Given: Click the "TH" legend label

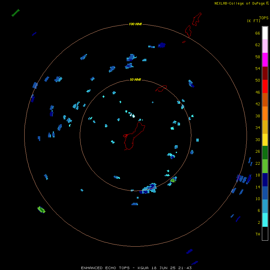Looking at the screenshot, I should pyautogui.click(x=258, y=234).
